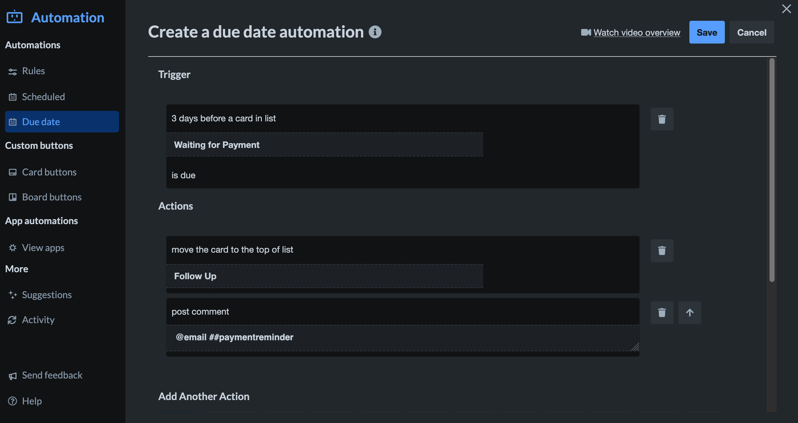
Task: View automation Activity history
Action: (x=38, y=319)
